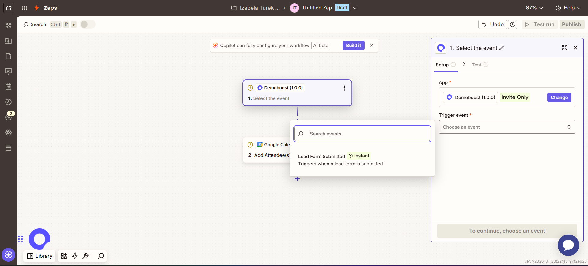Click the warning icon on Demoboost step
588x266 pixels.
250,88
